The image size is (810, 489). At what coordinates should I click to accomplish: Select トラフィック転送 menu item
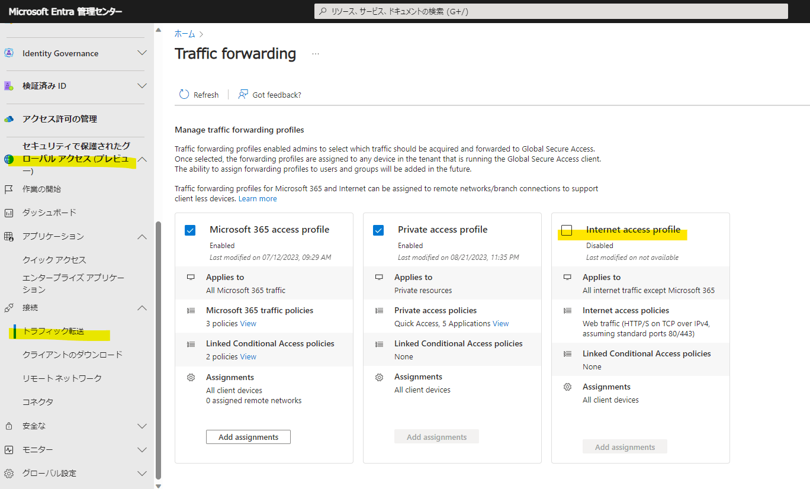pyautogui.click(x=53, y=332)
